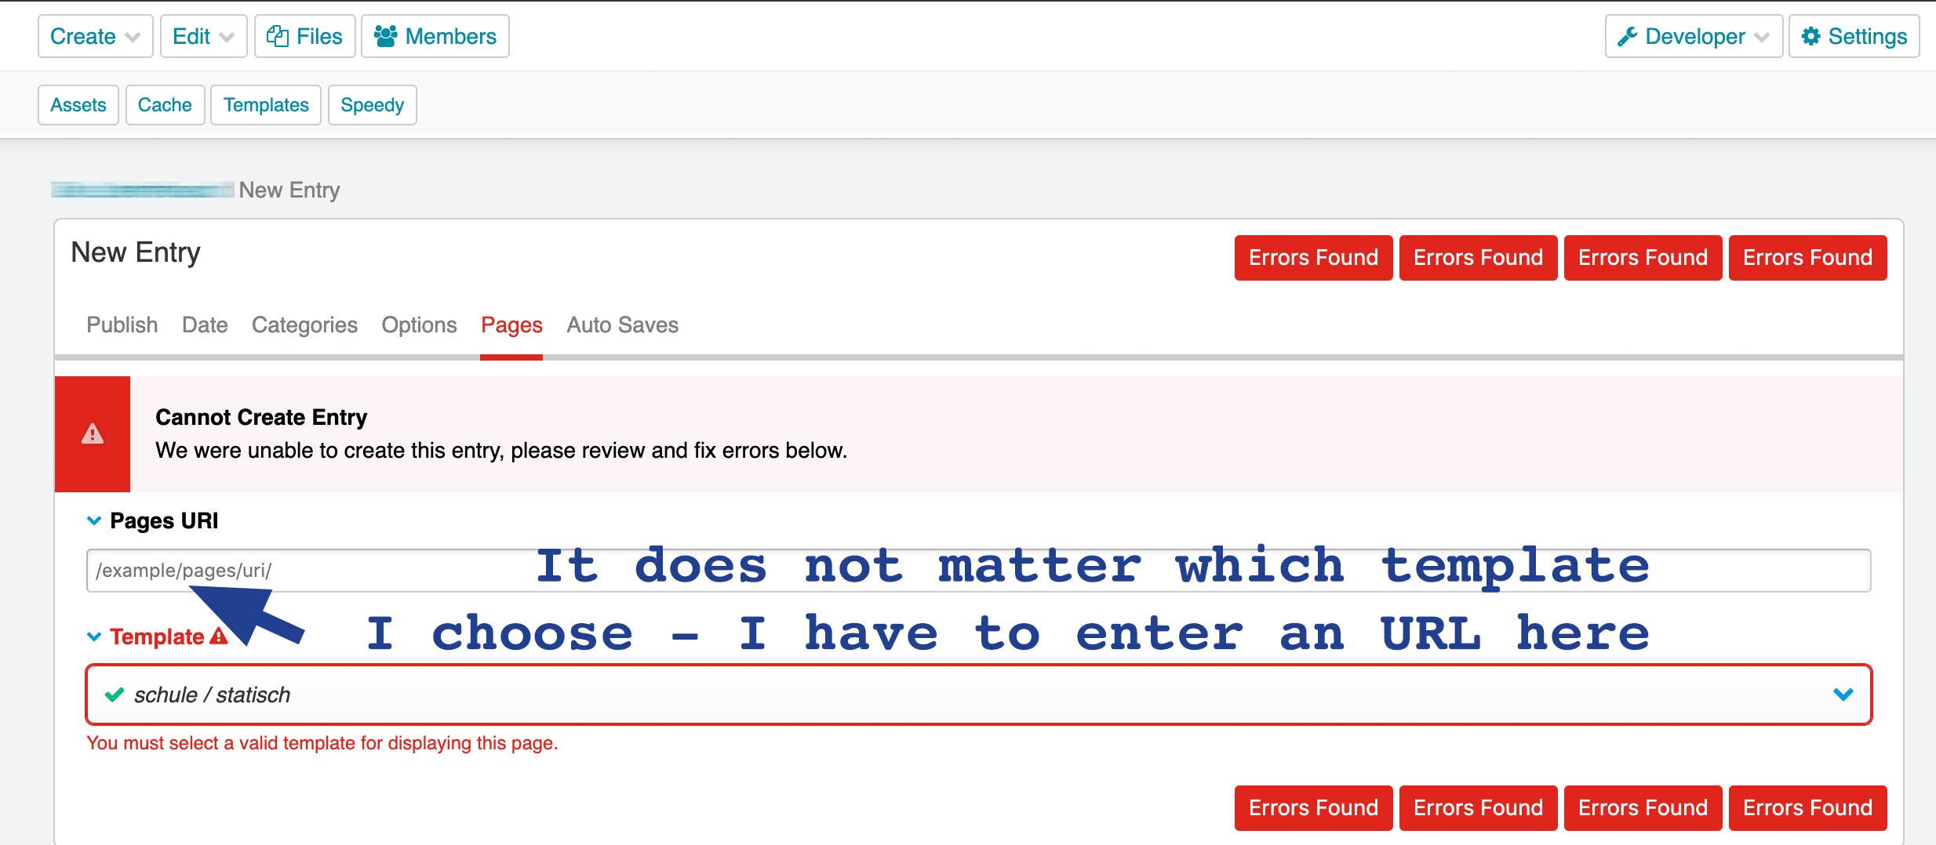
Task: Click the first Errors Found badge
Action: pyautogui.click(x=1312, y=257)
